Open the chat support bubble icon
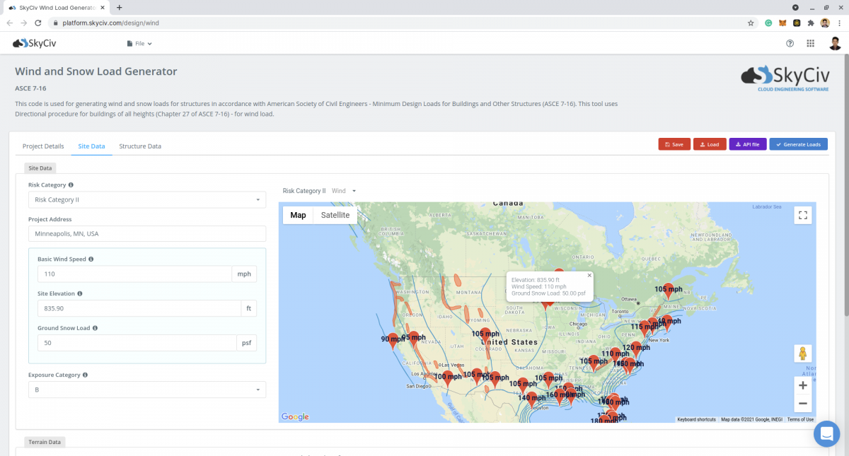The height and width of the screenshot is (456, 849). click(x=826, y=433)
